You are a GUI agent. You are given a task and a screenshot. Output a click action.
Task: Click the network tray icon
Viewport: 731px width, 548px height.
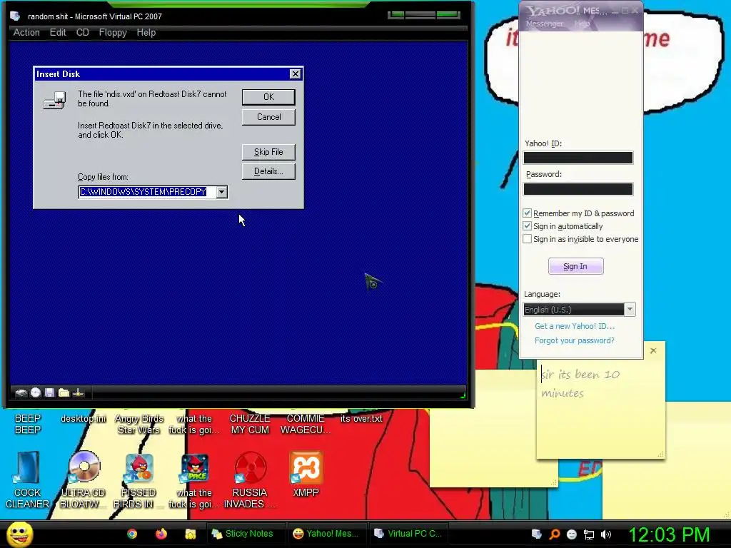(589, 534)
